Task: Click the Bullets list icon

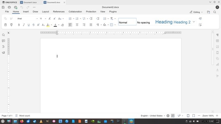Action: pyautogui.click(x=70, y=18)
